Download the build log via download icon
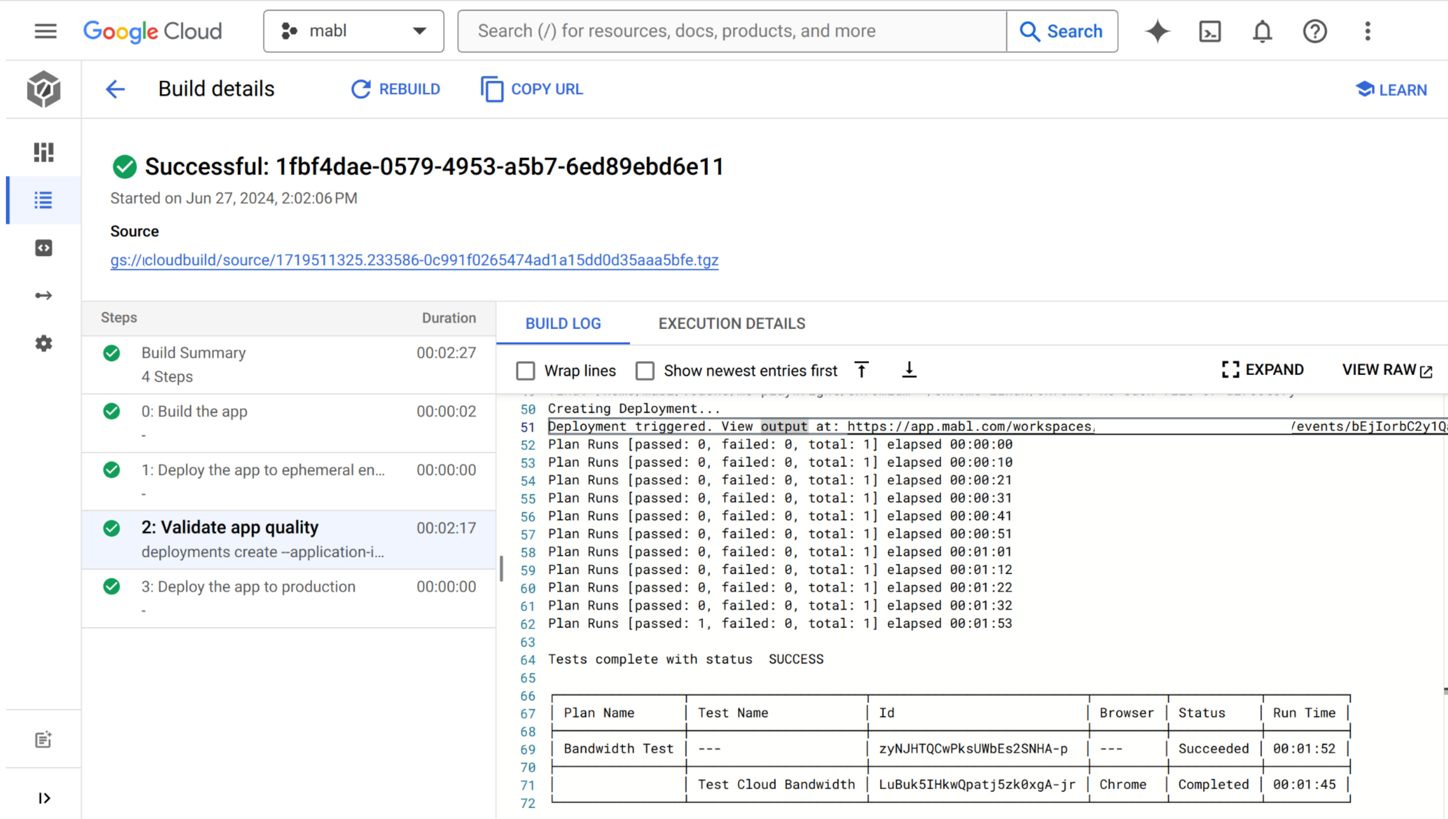Image resolution: width=1448 pixels, height=819 pixels. tap(909, 370)
